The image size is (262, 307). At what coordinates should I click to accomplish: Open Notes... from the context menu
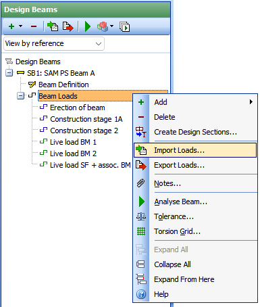[x=195, y=183]
